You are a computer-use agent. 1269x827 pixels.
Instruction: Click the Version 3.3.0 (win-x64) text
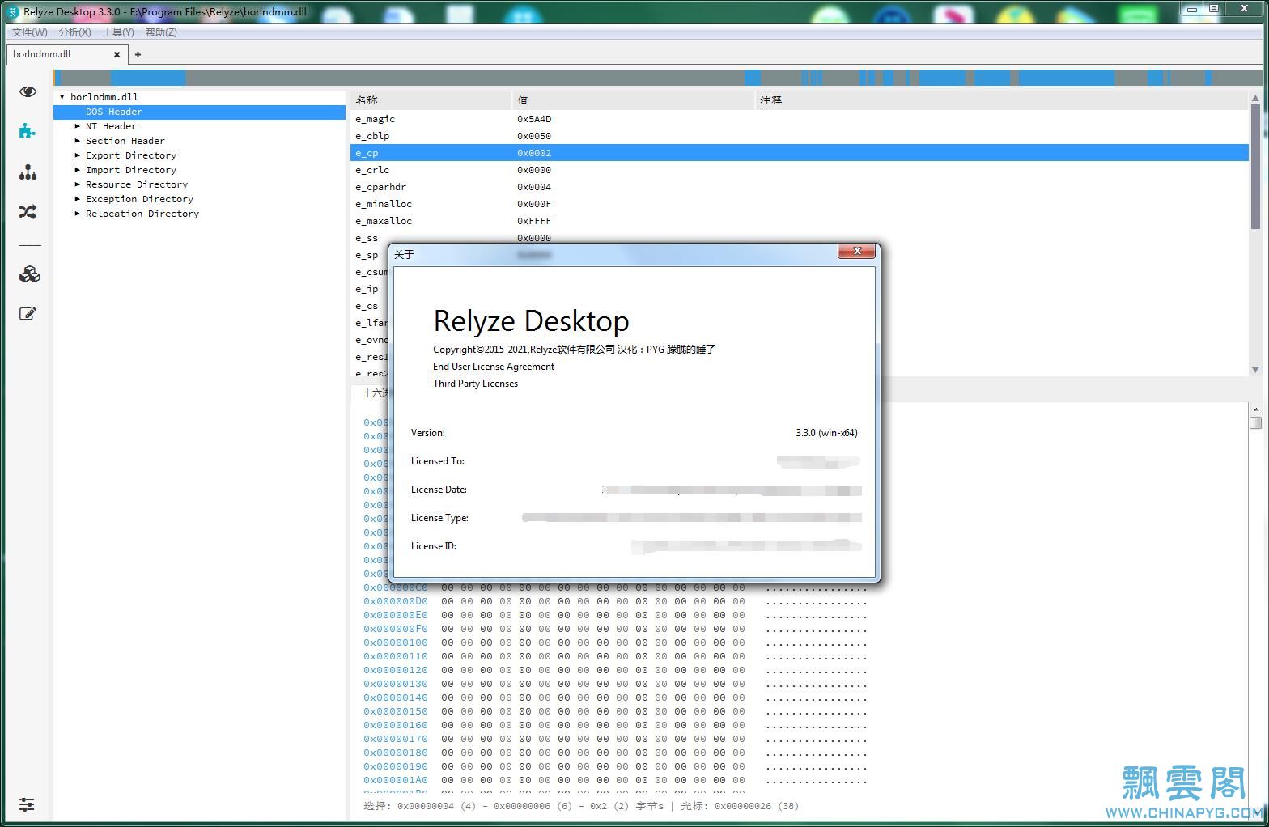click(826, 433)
